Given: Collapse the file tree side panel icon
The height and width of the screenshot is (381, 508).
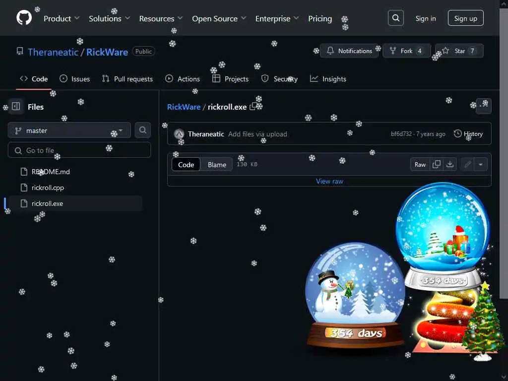Looking at the screenshot, I should [16, 107].
